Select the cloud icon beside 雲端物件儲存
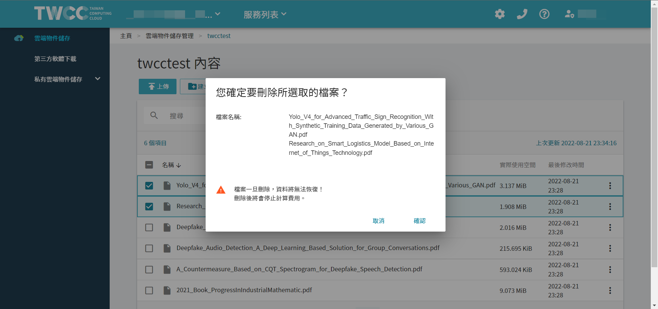The height and width of the screenshot is (309, 658). (19, 38)
